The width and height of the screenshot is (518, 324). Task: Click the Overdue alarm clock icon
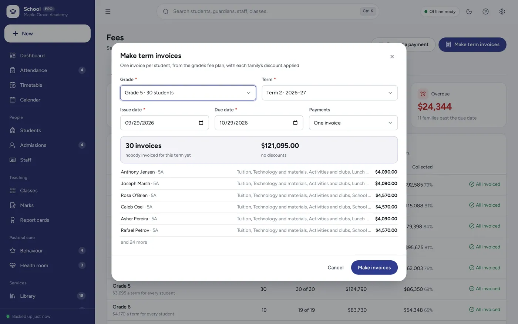[423, 94]
